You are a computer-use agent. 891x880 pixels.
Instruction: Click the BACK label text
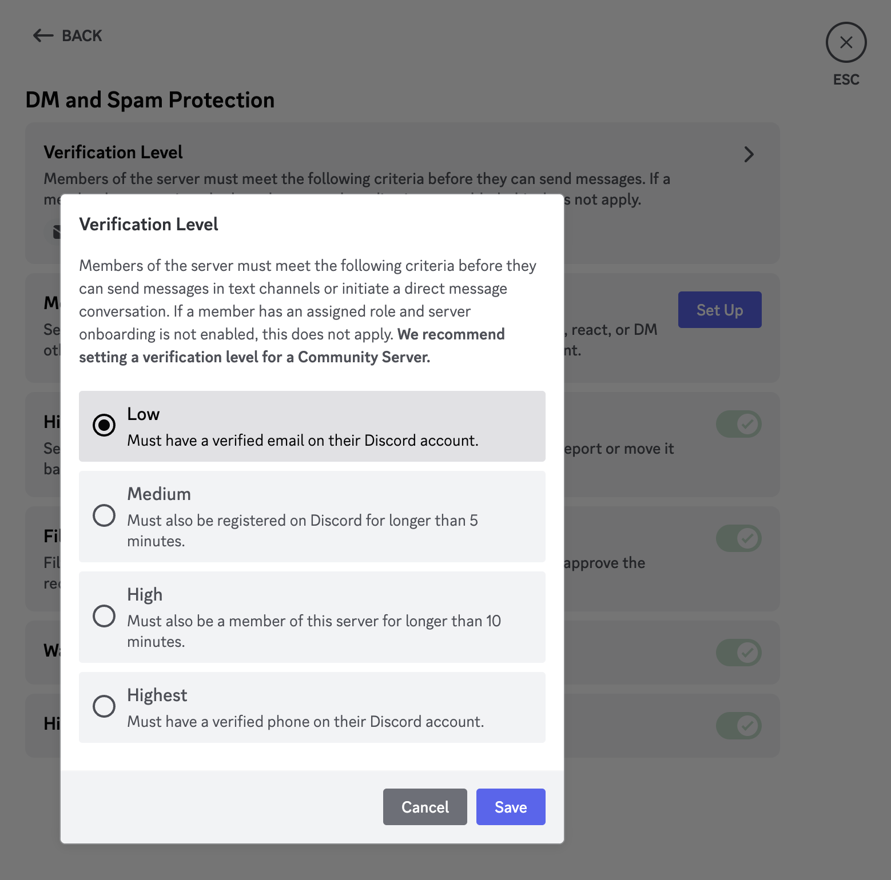(82, 35)
